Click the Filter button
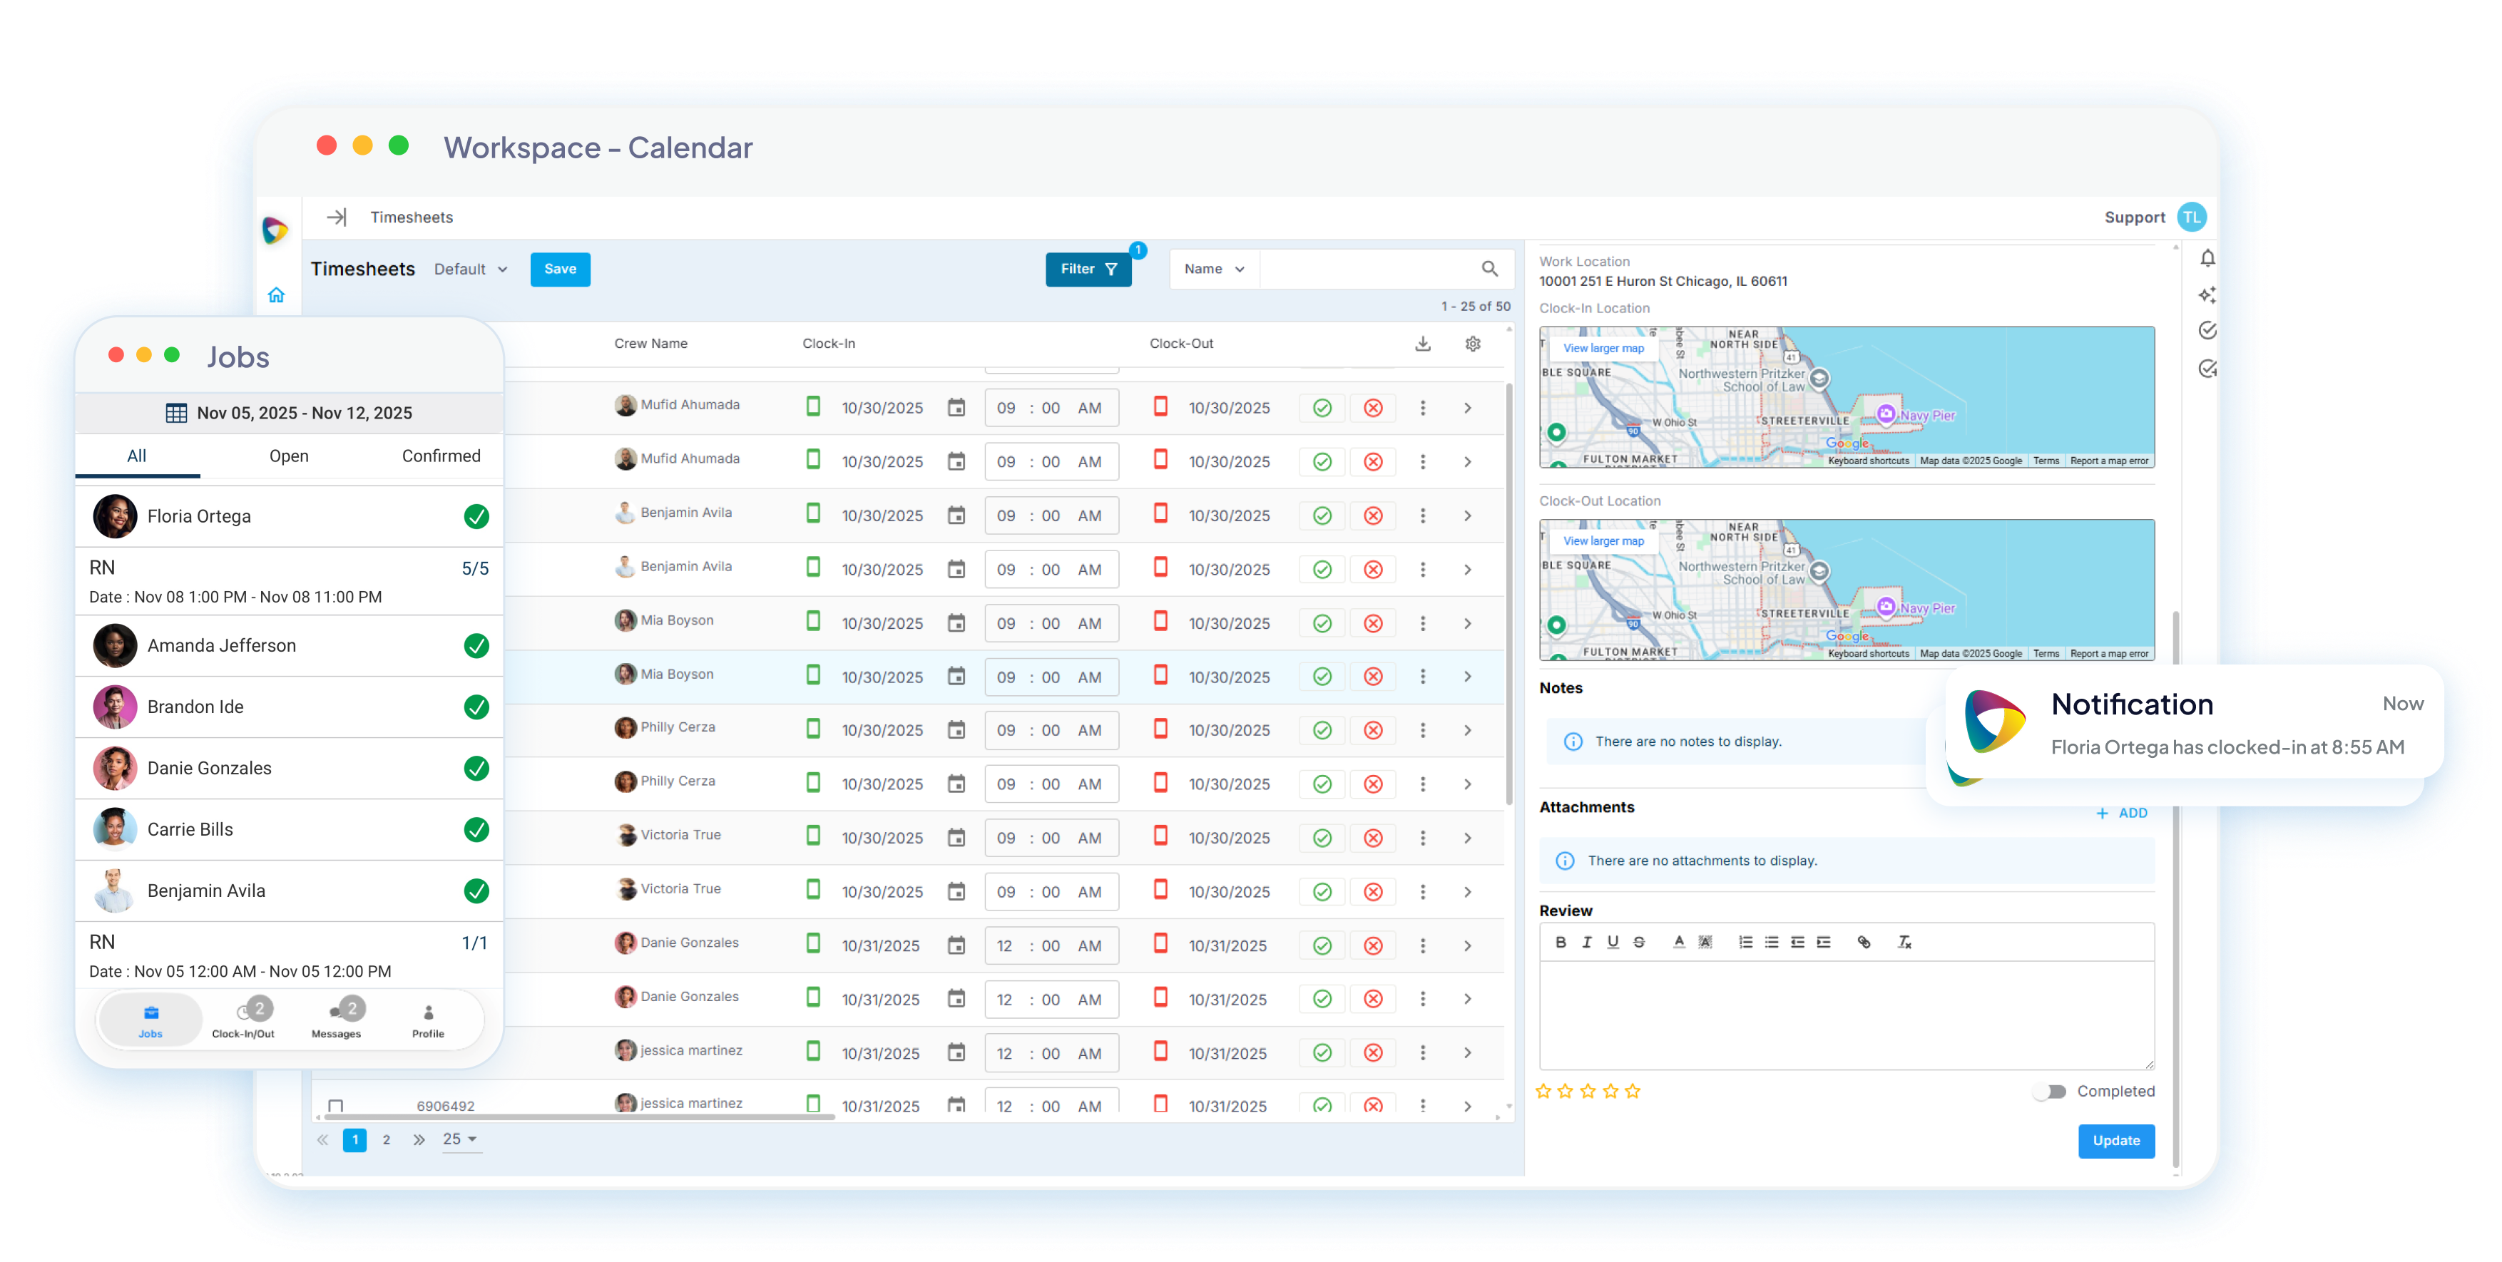 pyautogui.click(x=1088, y=269)
